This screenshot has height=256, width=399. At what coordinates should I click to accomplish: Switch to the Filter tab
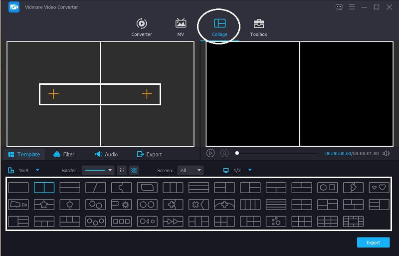(64, 154)
